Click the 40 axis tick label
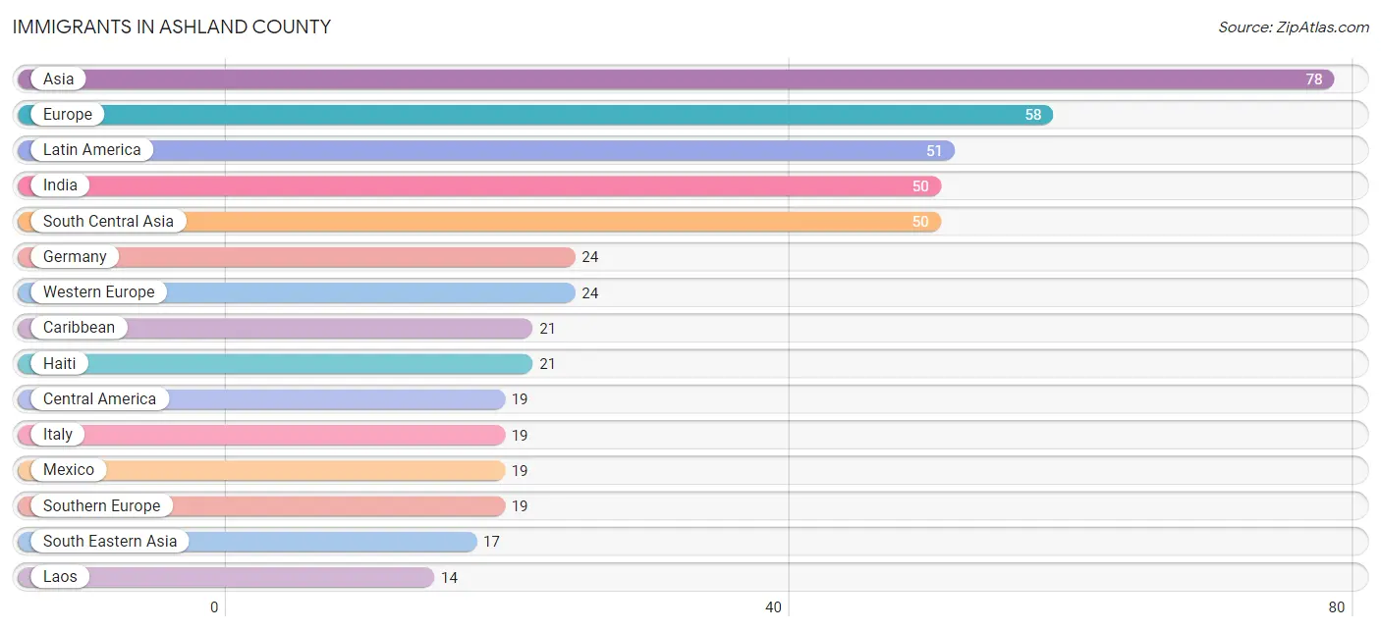Image resolution: width=1381 pixels, height=631 pixels. tap(774, 607)
